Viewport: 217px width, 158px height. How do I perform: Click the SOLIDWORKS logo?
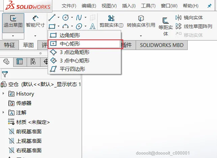(x=28, y=5)
